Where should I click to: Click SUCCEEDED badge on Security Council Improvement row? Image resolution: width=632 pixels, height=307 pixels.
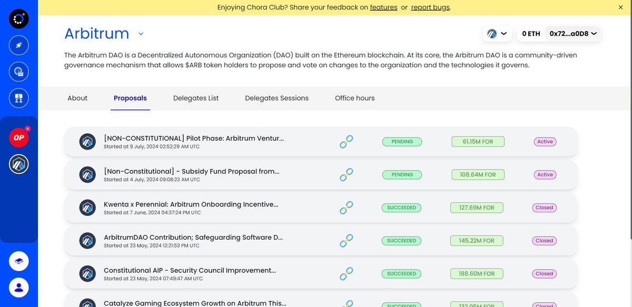402,274
